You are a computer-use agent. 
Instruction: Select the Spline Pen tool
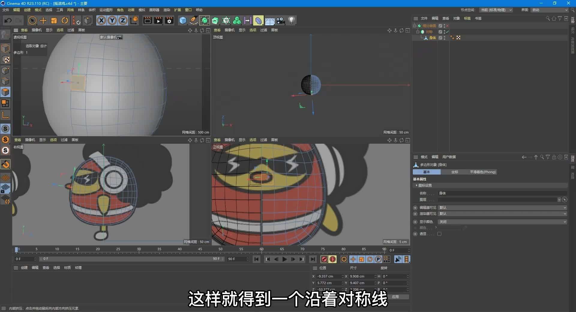(194, 20)
